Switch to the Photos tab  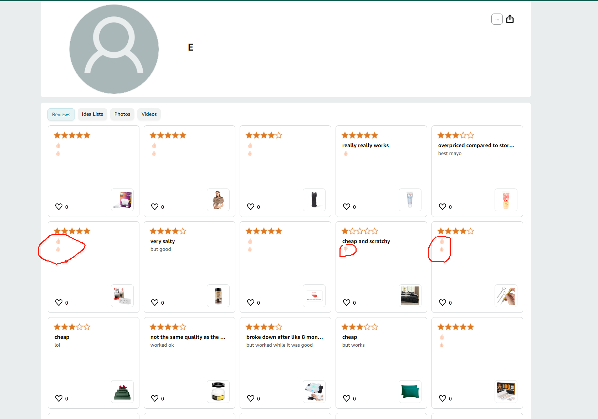122,114
